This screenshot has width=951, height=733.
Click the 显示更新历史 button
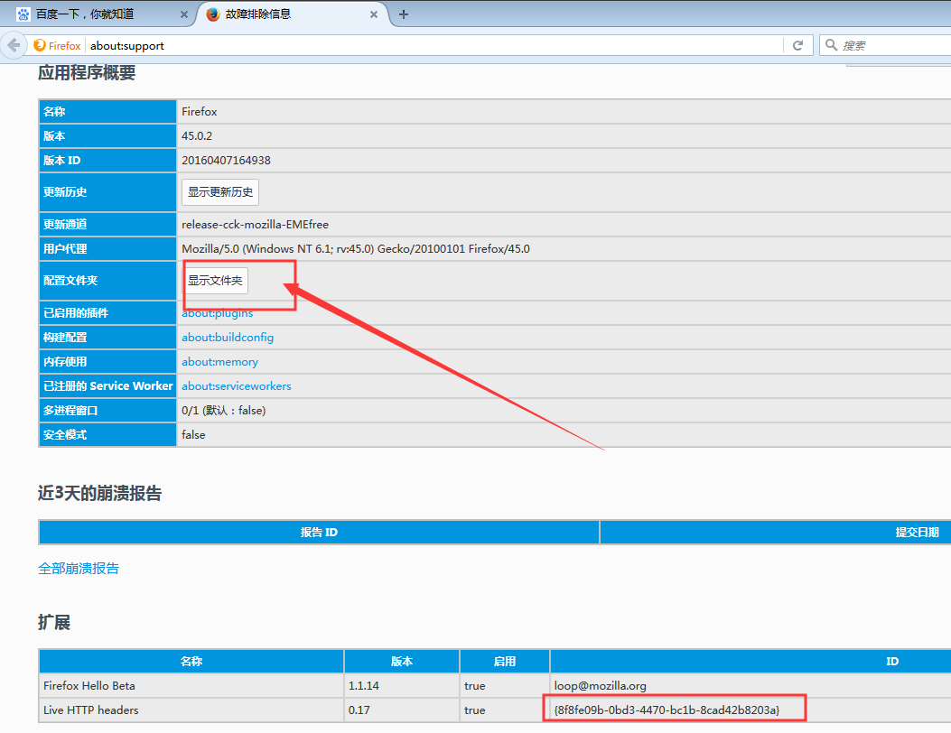pos(219,191)
